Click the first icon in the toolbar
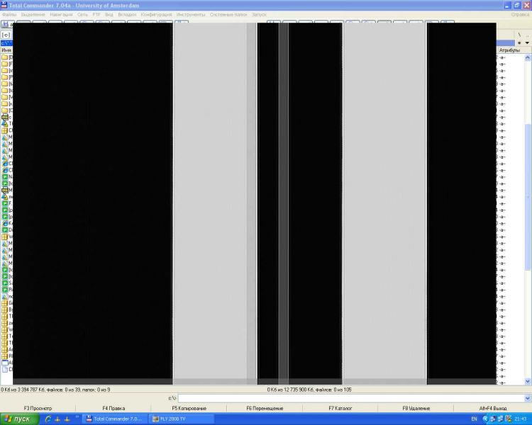This screenshot has width=532, height=425. point(6,24)
